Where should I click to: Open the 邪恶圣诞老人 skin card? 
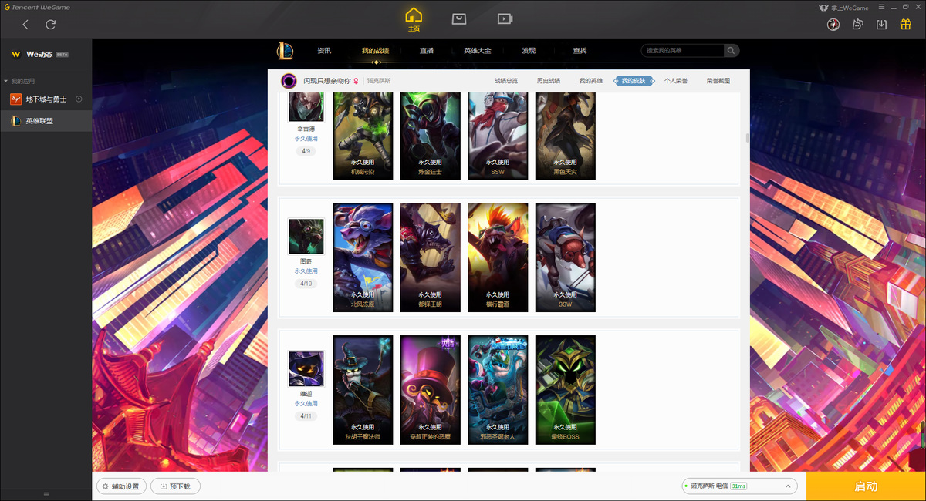(498, 390)
